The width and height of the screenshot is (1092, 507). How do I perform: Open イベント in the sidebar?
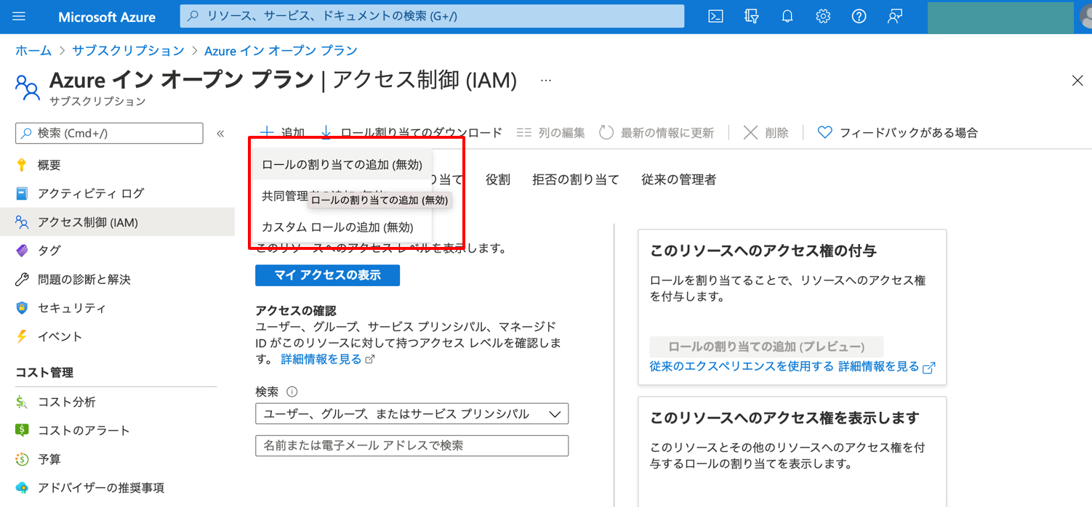coord(60,336)
